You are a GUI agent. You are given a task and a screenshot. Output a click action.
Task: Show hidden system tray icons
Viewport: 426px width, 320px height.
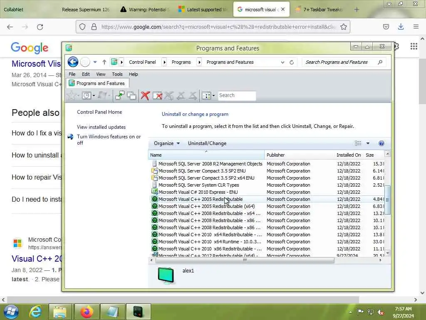click(x=350, y=312)
